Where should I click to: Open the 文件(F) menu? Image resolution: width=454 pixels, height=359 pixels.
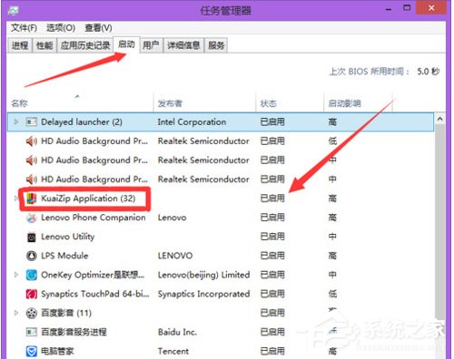tap(25, 28)
